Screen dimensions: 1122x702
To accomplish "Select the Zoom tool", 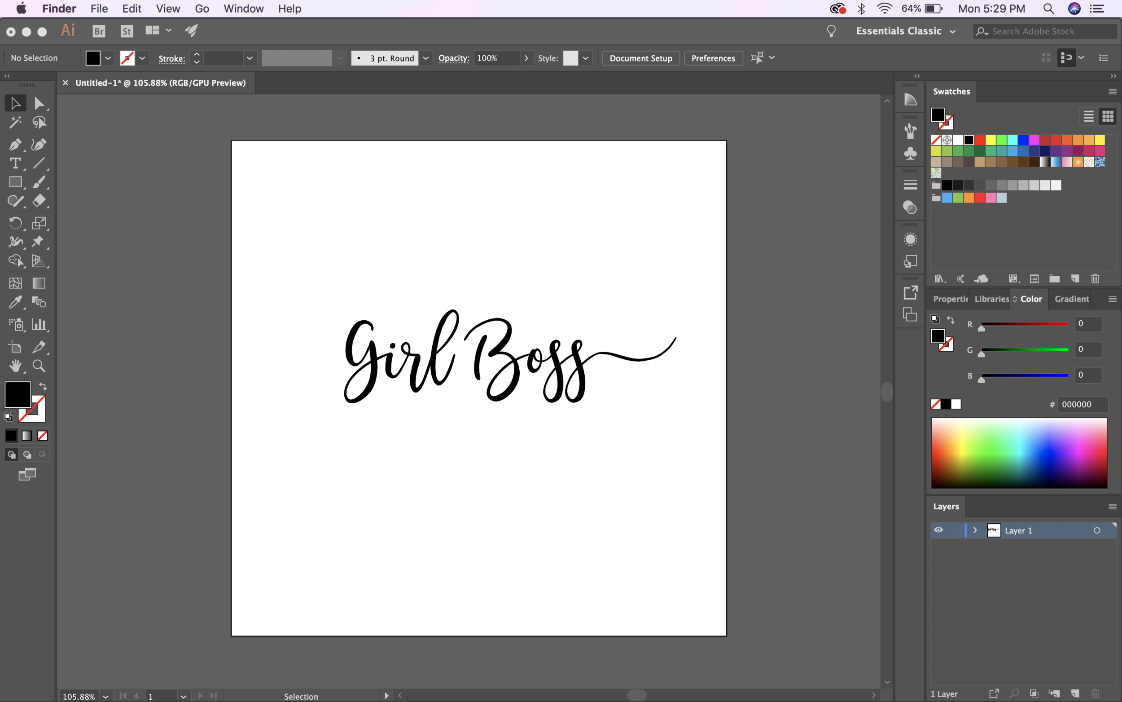I will [x=39, y=366].
